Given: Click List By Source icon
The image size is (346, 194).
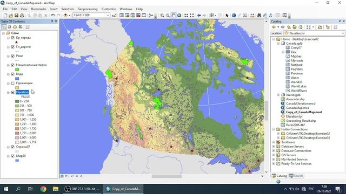Looking at the screenshot, I should (9, 27).
